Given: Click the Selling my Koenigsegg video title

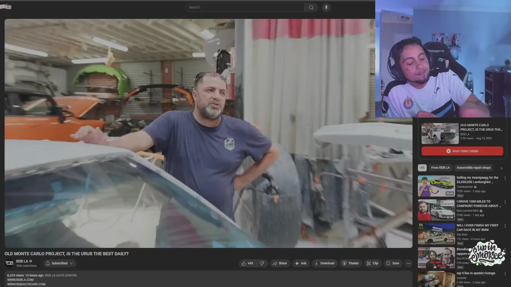Looking at the screenshot, I should [477, 180].
